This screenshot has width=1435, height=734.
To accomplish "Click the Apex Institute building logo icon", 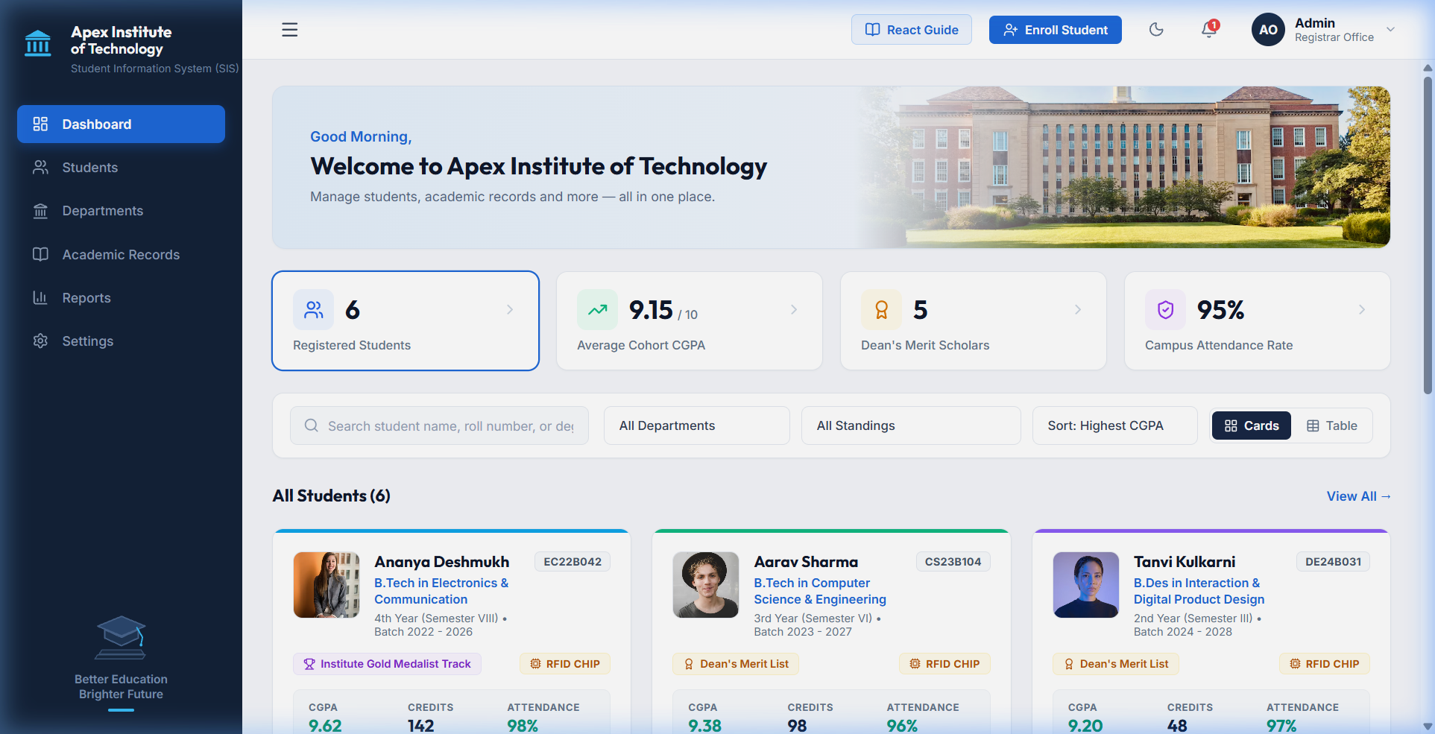I will (x=38, y=43).
